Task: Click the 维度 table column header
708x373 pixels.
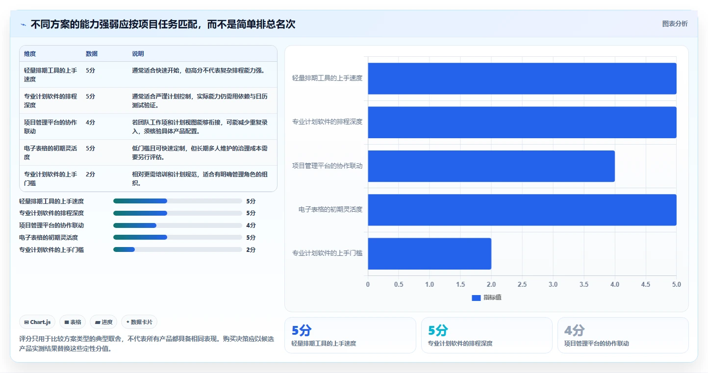Action: 30,54
